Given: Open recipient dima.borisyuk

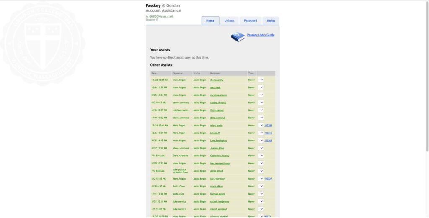Looking at the screenshot, I should click(x=218, y=118).
